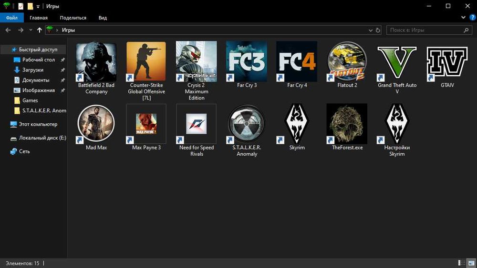Select the Mad Max shortcut
Image resolution: width=477 pixels, height=268 pixels.
pos(96,124)
